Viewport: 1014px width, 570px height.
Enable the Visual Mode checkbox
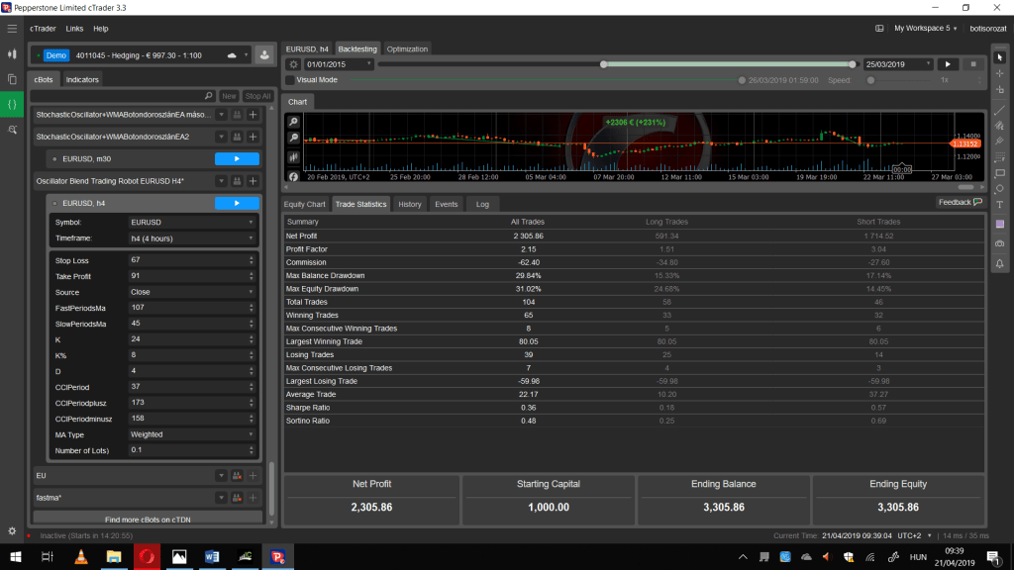(x=289, y=79)
